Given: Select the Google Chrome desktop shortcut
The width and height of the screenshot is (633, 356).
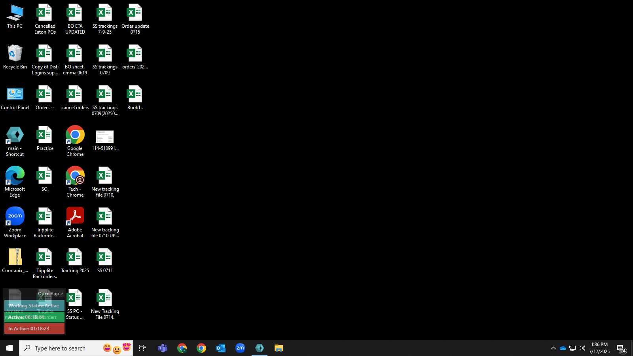Looking at the screenshot, I should 75,142.
